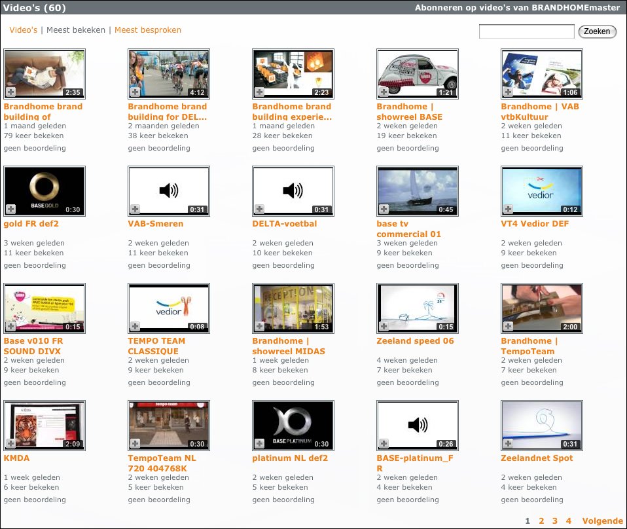Sort by Meest bekeken
Screen dimensions: 627x529
point(76,30)
